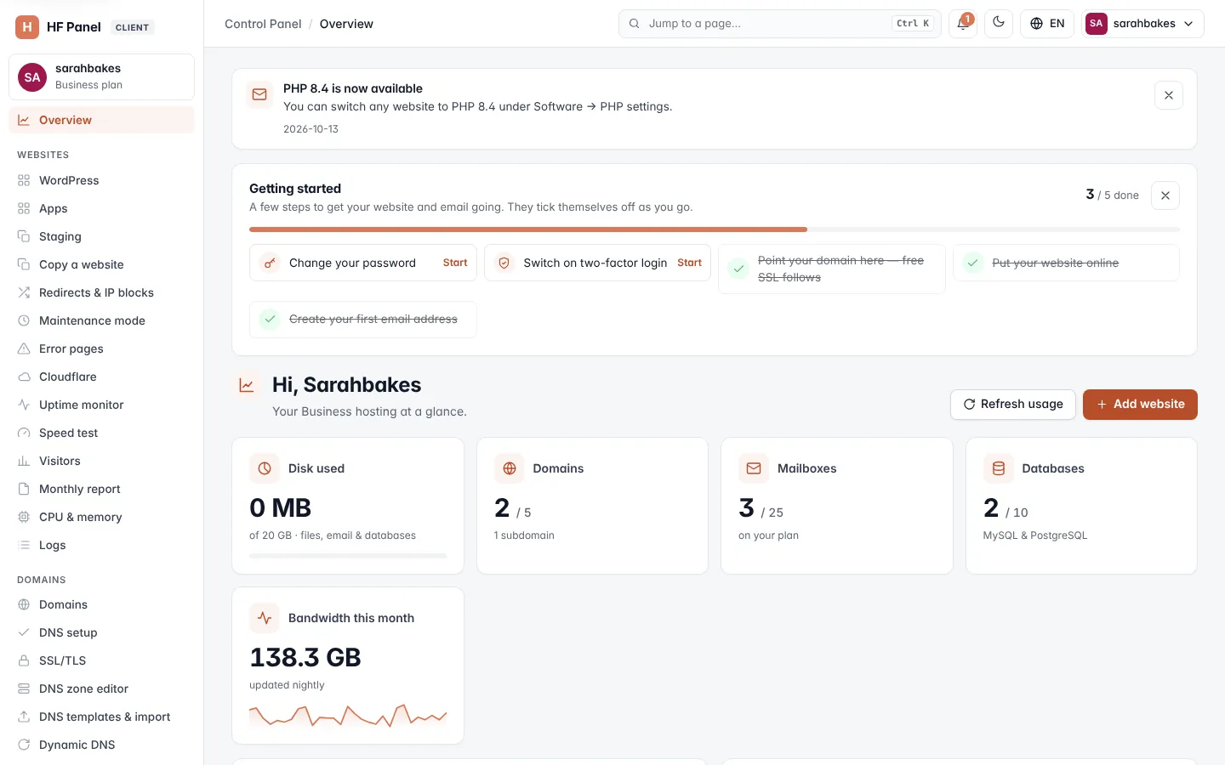
Task: Click the Domains card globe icon
Action: tap(510, 468)
